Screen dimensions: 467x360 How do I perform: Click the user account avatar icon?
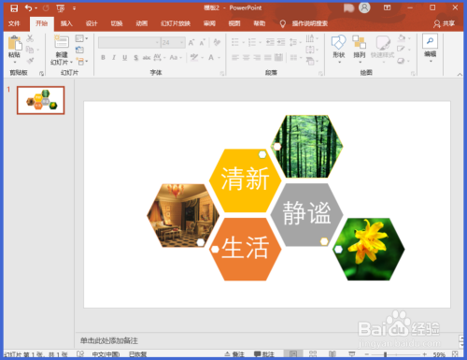coord(364,7)
